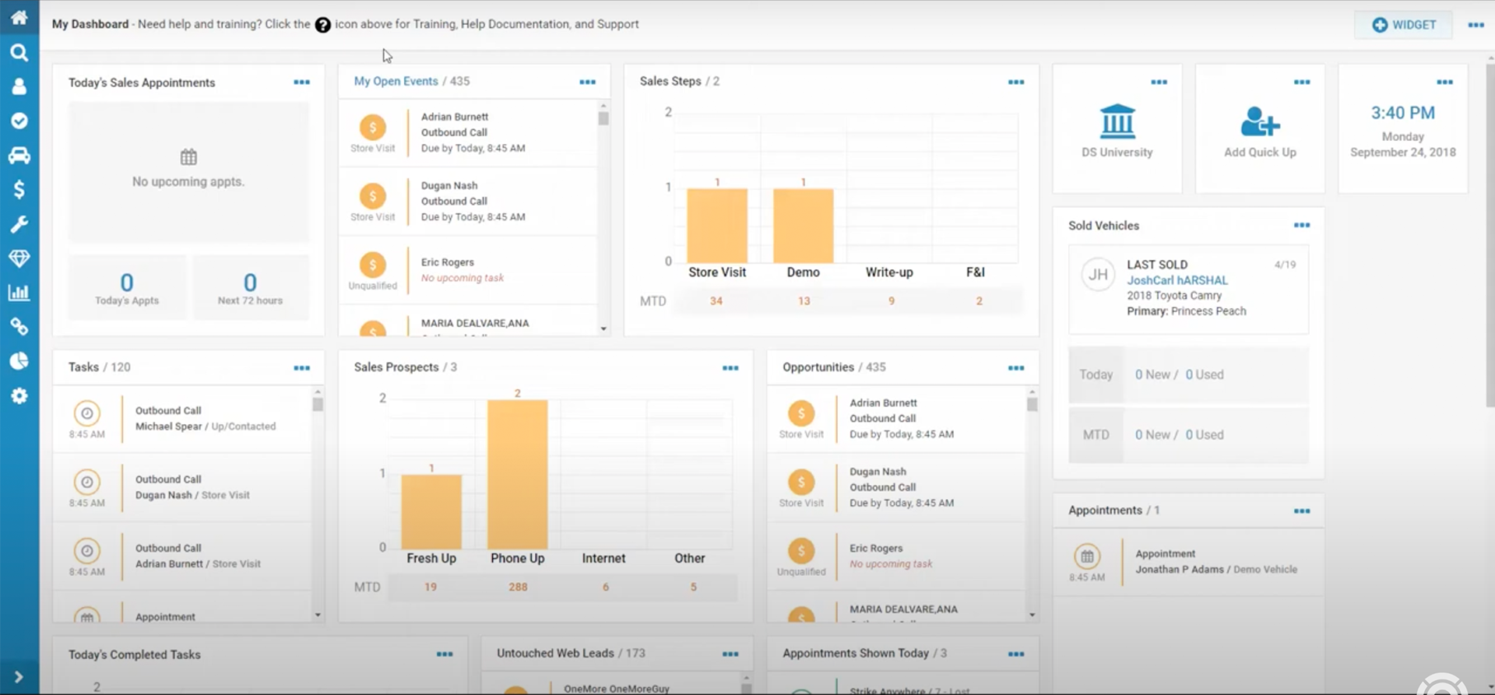Screen dimensions: 1495x695
Task: Click the gear Settings icon in sidebar
Action: pos(19,395)
